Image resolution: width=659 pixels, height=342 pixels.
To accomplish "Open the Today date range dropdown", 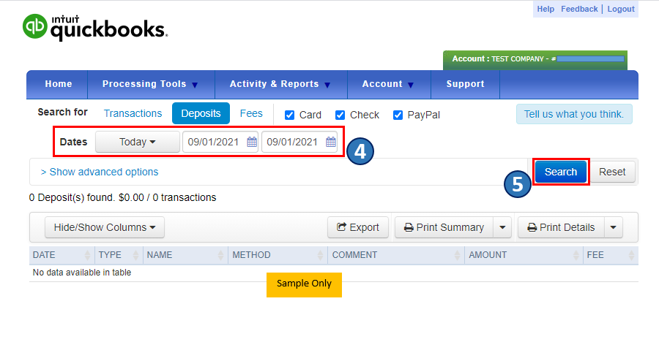I will tap(138, 142).
